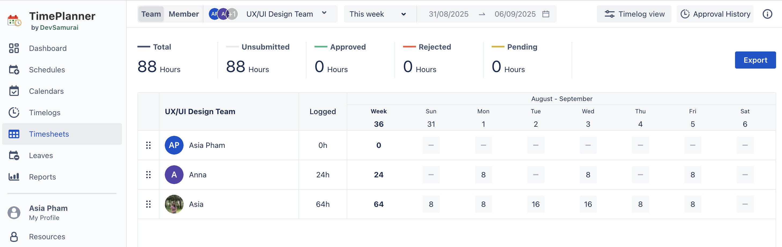Screen dimensions: 782x247
Task: Click the start date 31/08/2025 field
Action: (x=448, y=14)
